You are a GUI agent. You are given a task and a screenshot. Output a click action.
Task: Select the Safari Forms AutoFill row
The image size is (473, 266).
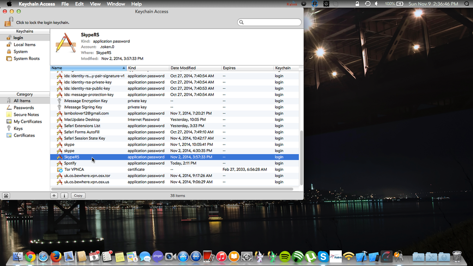point(174,132)
